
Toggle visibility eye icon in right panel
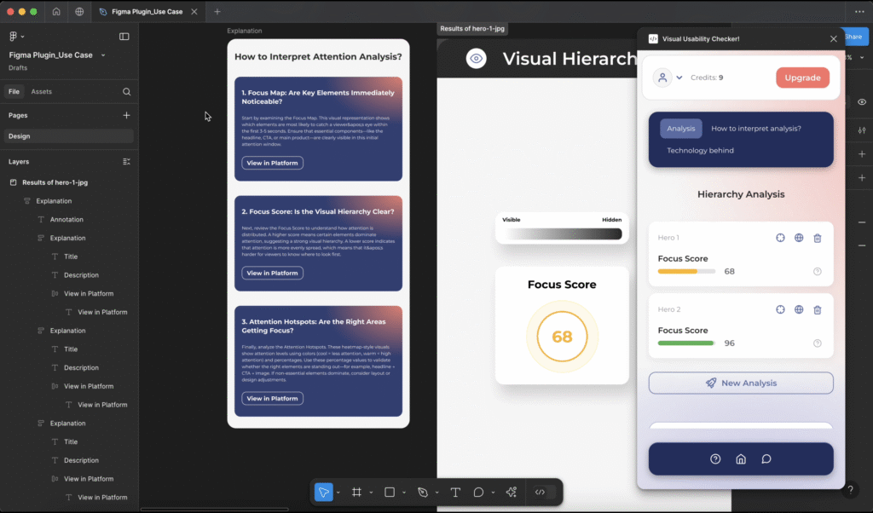click(x=862, y=101)
